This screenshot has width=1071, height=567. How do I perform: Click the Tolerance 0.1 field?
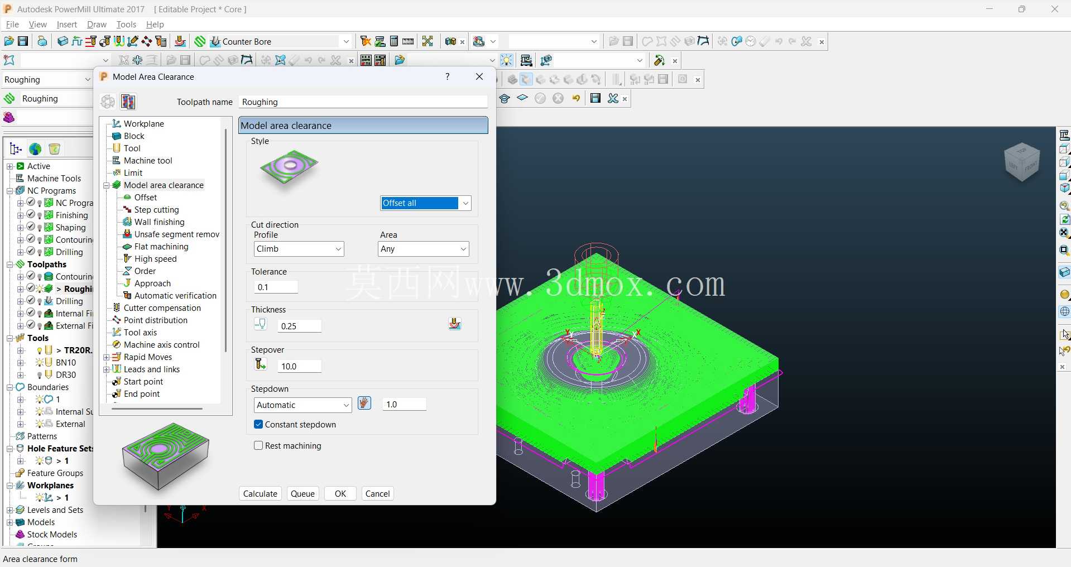coord(276,287)
